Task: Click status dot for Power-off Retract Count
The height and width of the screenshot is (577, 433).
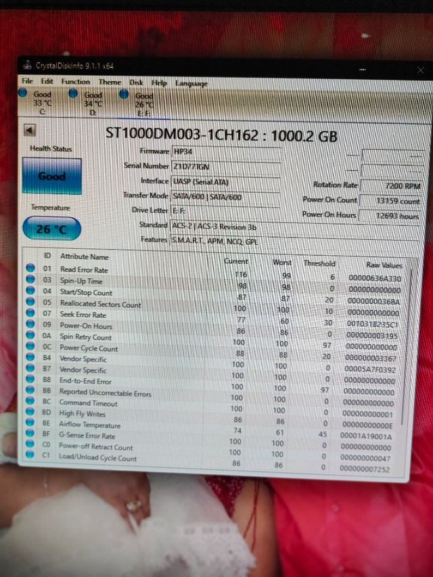Action: [x=30, y=444]
